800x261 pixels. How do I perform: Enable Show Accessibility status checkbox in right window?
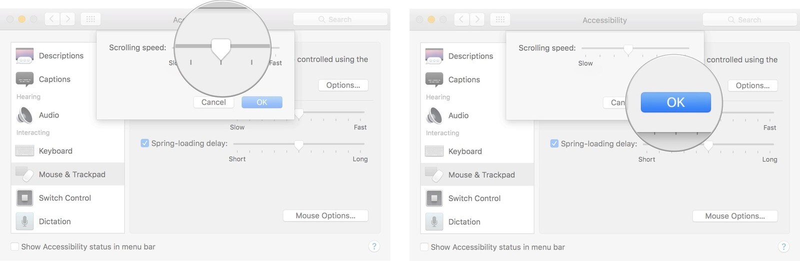coord(424,247)
